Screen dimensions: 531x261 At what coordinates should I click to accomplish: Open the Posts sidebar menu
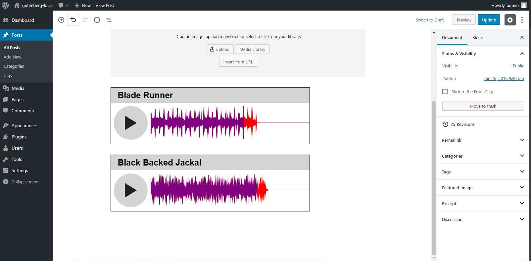(26, 35)
